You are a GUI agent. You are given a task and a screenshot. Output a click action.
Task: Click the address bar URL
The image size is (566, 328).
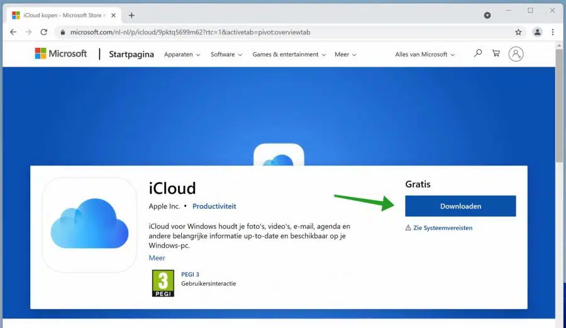pos(190,32)
